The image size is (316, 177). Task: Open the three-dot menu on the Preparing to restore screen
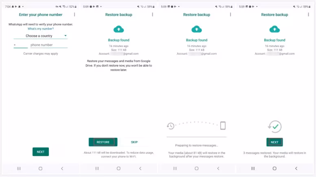point(230,15)
